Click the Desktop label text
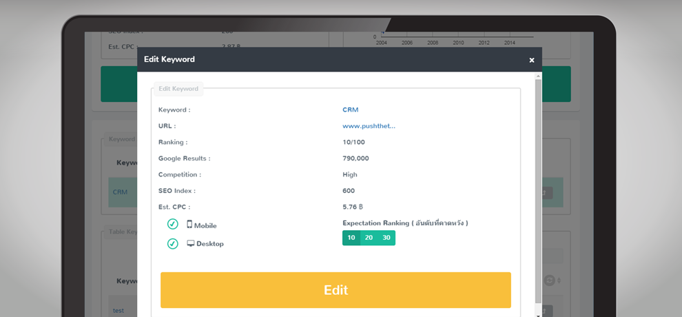The image size is (682, 317). 210,244
